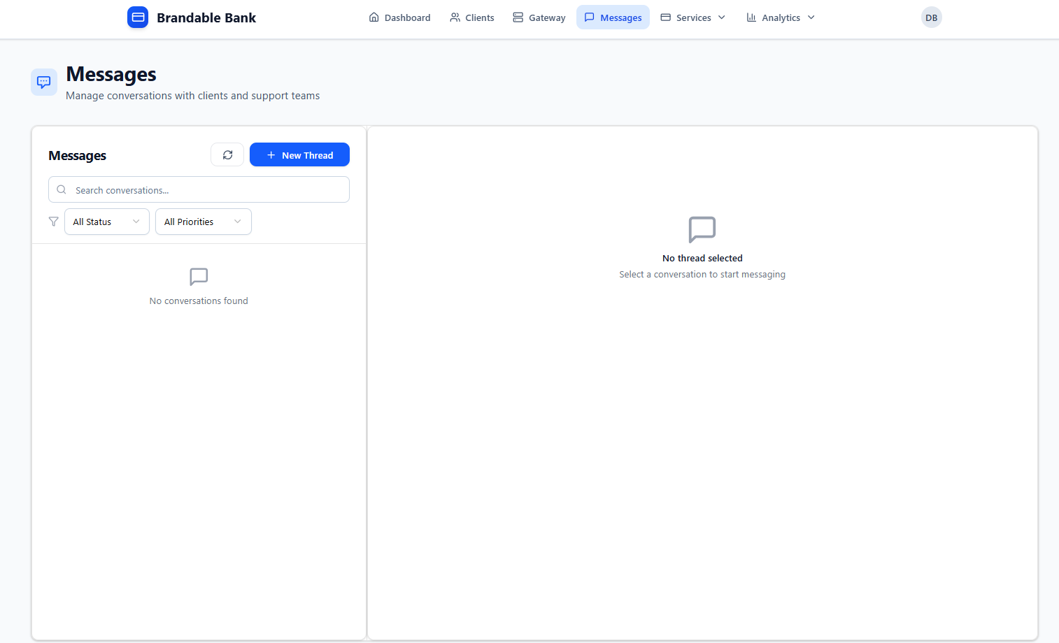The width and height of the screenshot is (1059, 643).
Task: Navigate to the Gateway section
Action: click(x=539, y=17)
